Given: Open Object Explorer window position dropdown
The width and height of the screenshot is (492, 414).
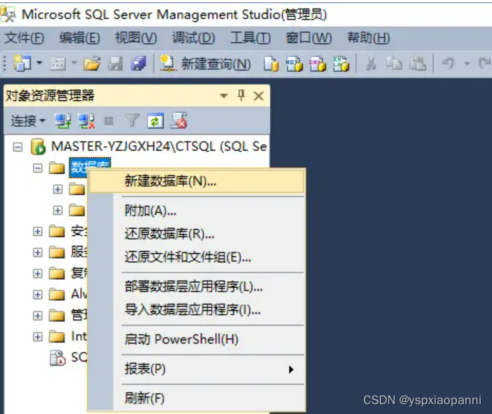Looking at the screenshot, I should [224, 96].
